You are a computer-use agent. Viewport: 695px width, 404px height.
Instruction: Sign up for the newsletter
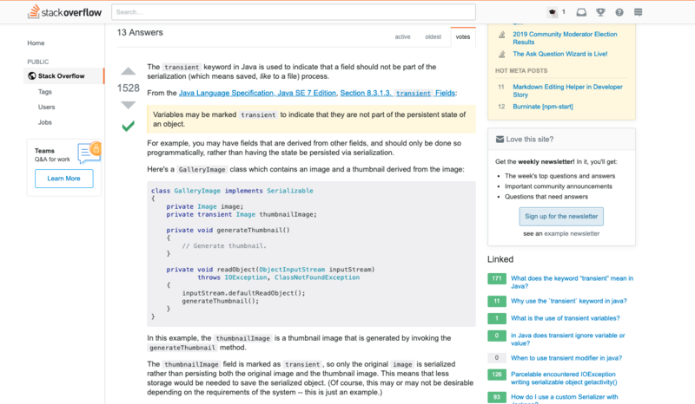[561, 216]
